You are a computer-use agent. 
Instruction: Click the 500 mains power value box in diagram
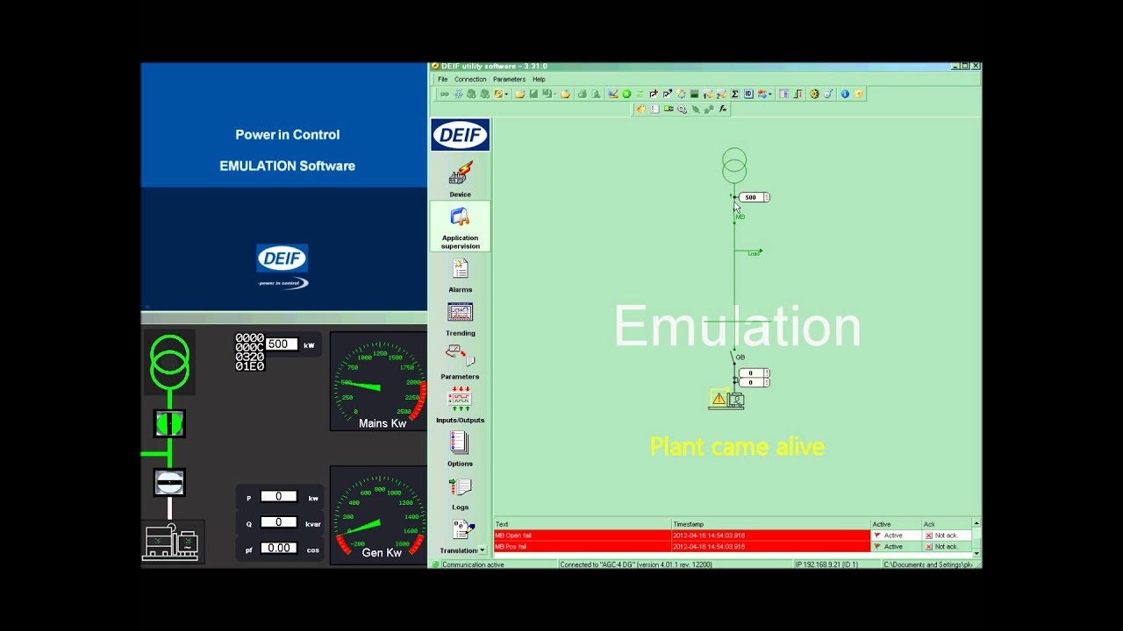[754, 197]
